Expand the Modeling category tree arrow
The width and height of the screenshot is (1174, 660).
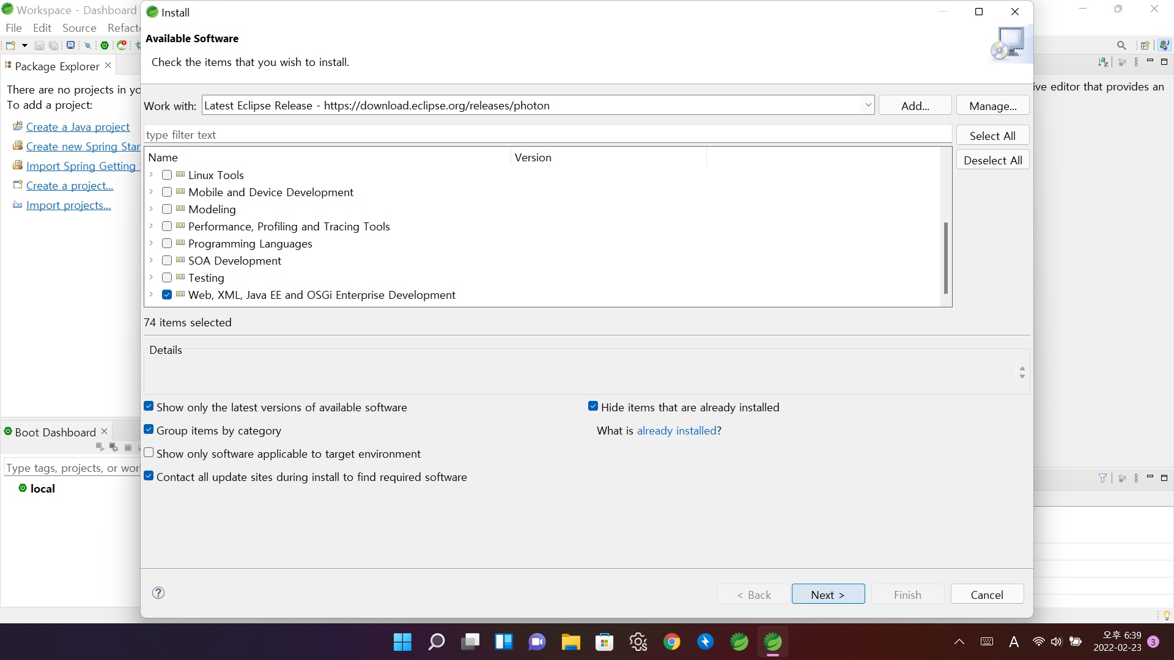click(x=151, y=209)
